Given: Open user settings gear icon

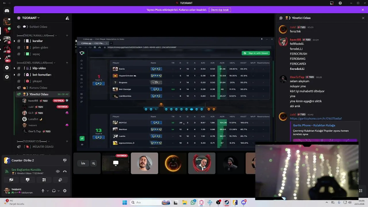Looking at the screenshot, I should [x=65, y=191].
